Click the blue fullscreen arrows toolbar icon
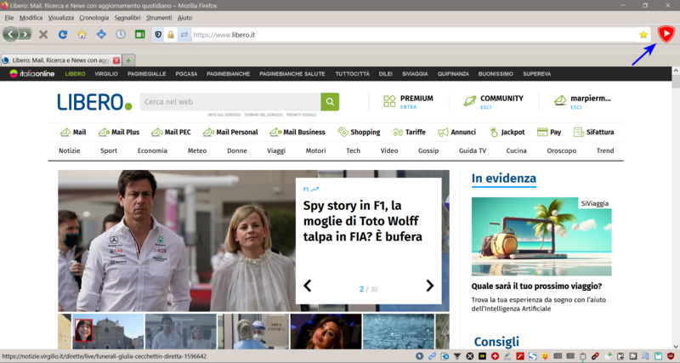The image size is (680, 363). pos(101,34)
